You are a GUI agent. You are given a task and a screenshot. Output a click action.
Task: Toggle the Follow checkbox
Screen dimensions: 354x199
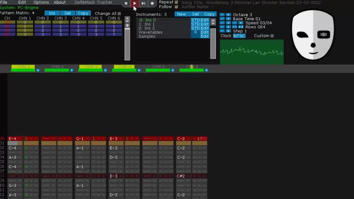point(176,7)
